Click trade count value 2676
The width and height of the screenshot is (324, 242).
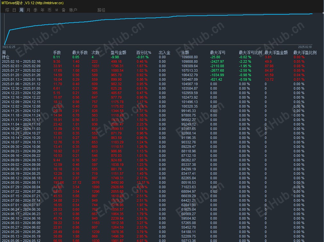click(96, 182)
